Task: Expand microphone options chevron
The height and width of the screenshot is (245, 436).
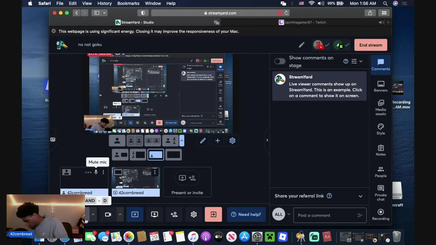Action: (x=93, y=214)
